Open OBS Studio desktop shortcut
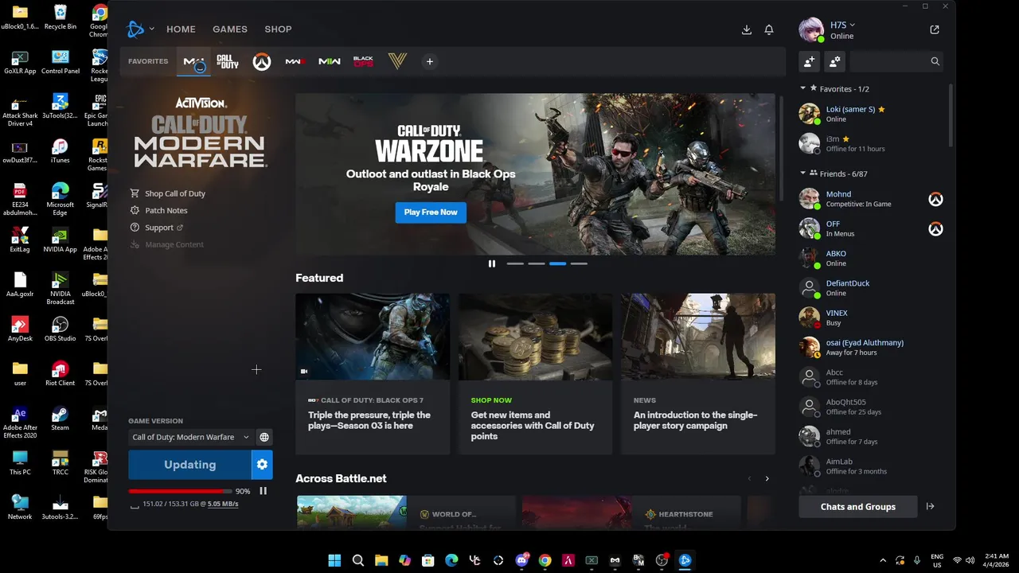This screenshot has width=1019, height=573. [60, 329]
